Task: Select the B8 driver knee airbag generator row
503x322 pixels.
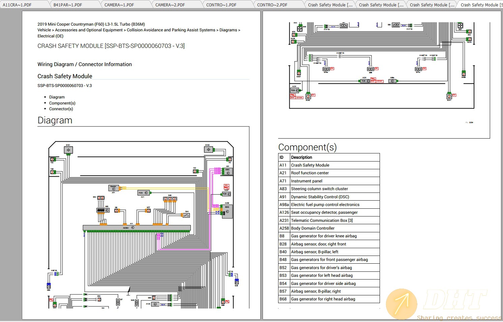Action: [329, 236]
